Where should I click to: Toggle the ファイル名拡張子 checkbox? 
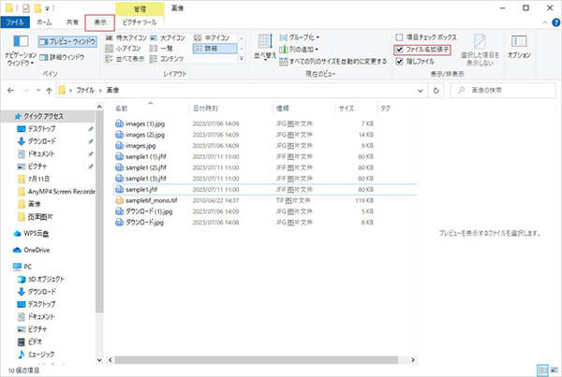401,51
